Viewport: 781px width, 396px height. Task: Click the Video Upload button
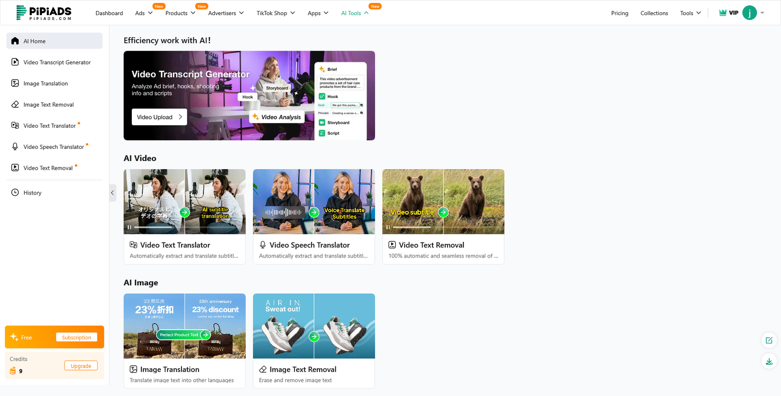(x=159, y=117)
